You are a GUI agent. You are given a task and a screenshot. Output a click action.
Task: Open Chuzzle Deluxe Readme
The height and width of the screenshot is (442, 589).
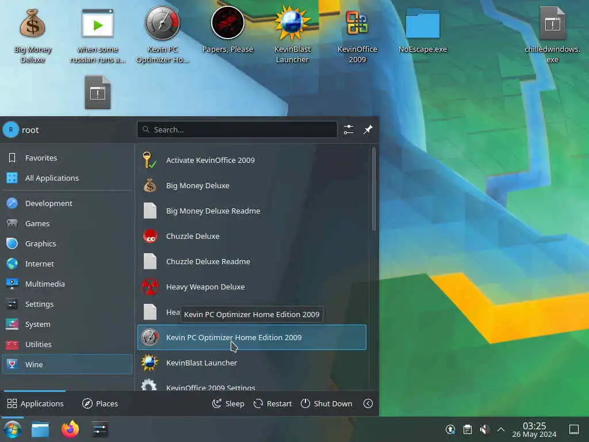[252, 261]
